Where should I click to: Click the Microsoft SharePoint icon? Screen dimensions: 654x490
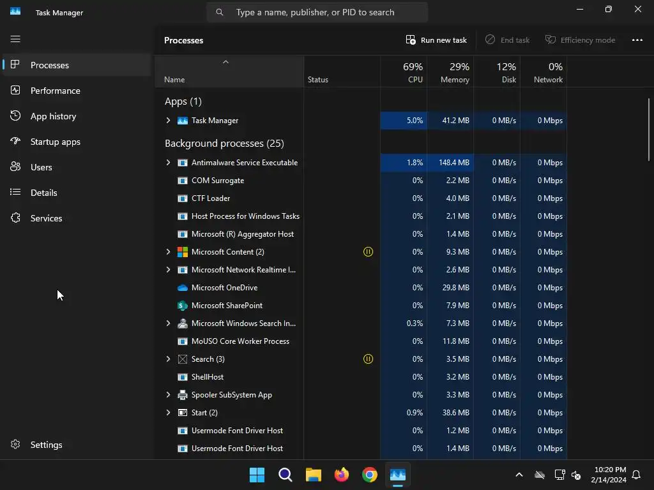point(182,306)
